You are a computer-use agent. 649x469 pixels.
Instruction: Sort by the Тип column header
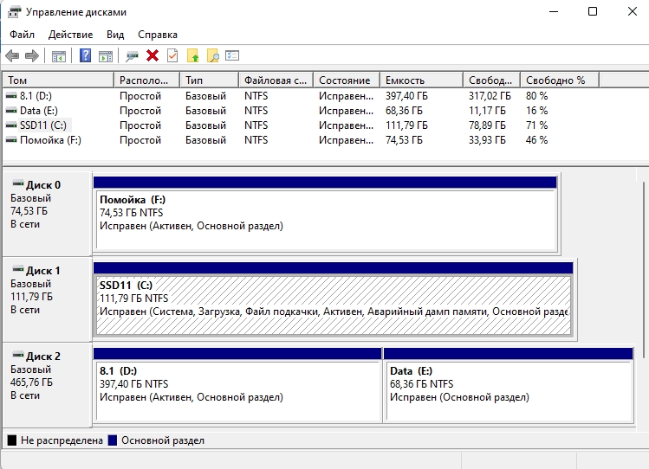point(210,80)
